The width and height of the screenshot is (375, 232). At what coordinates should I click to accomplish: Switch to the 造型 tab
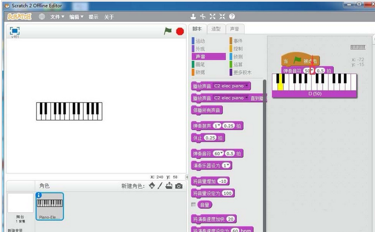pos(216,29)
